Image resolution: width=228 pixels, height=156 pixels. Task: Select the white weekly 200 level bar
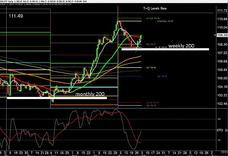(x=165, y=49)
